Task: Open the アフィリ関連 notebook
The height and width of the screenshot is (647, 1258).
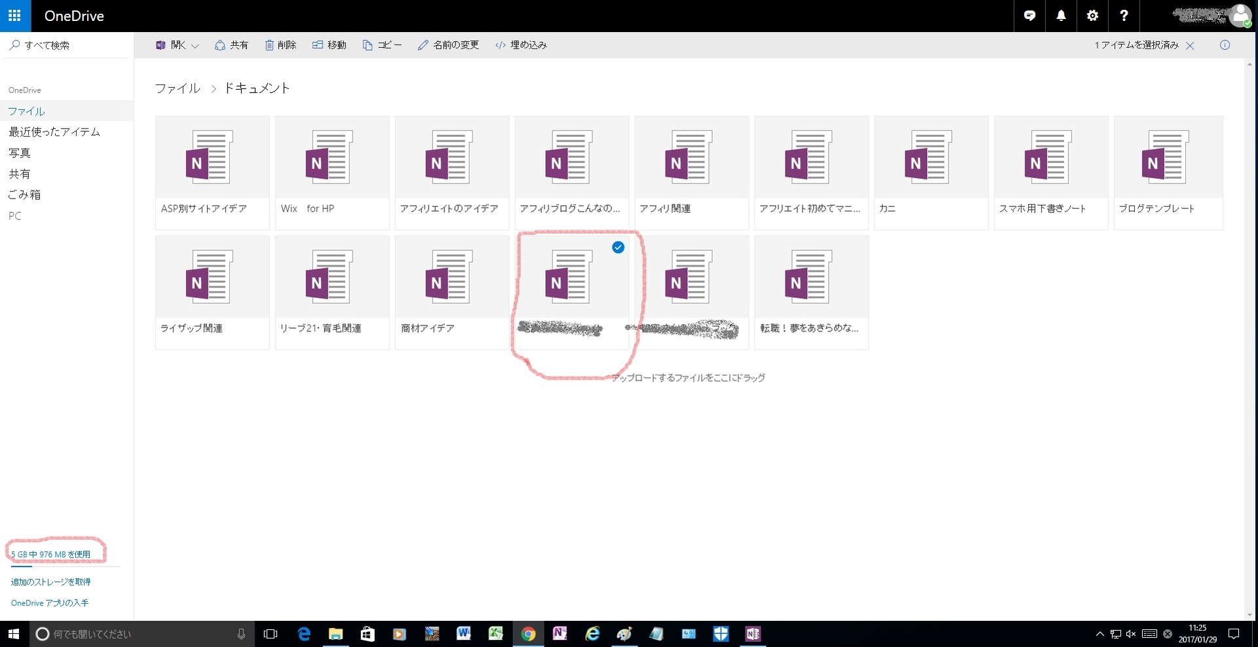Action: pyautogui.click(x=692, y=173)
